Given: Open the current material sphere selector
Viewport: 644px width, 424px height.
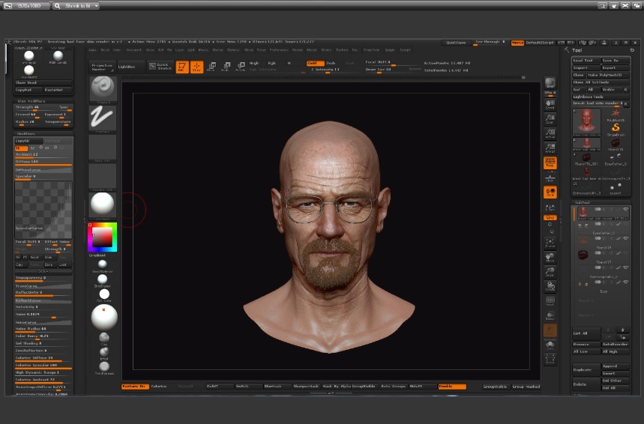Looking at the screenshot, I should pos(102,205).
